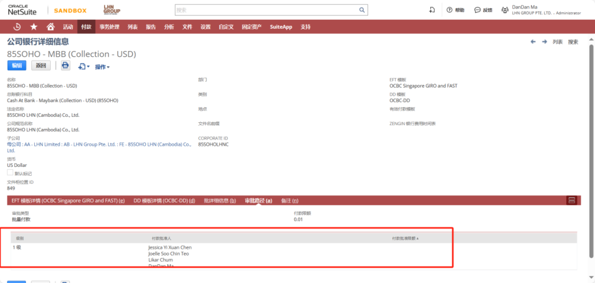The image size is (595, 283).
Task: Select approver Jessica Yi Xuan Chen
Action: 170,247
